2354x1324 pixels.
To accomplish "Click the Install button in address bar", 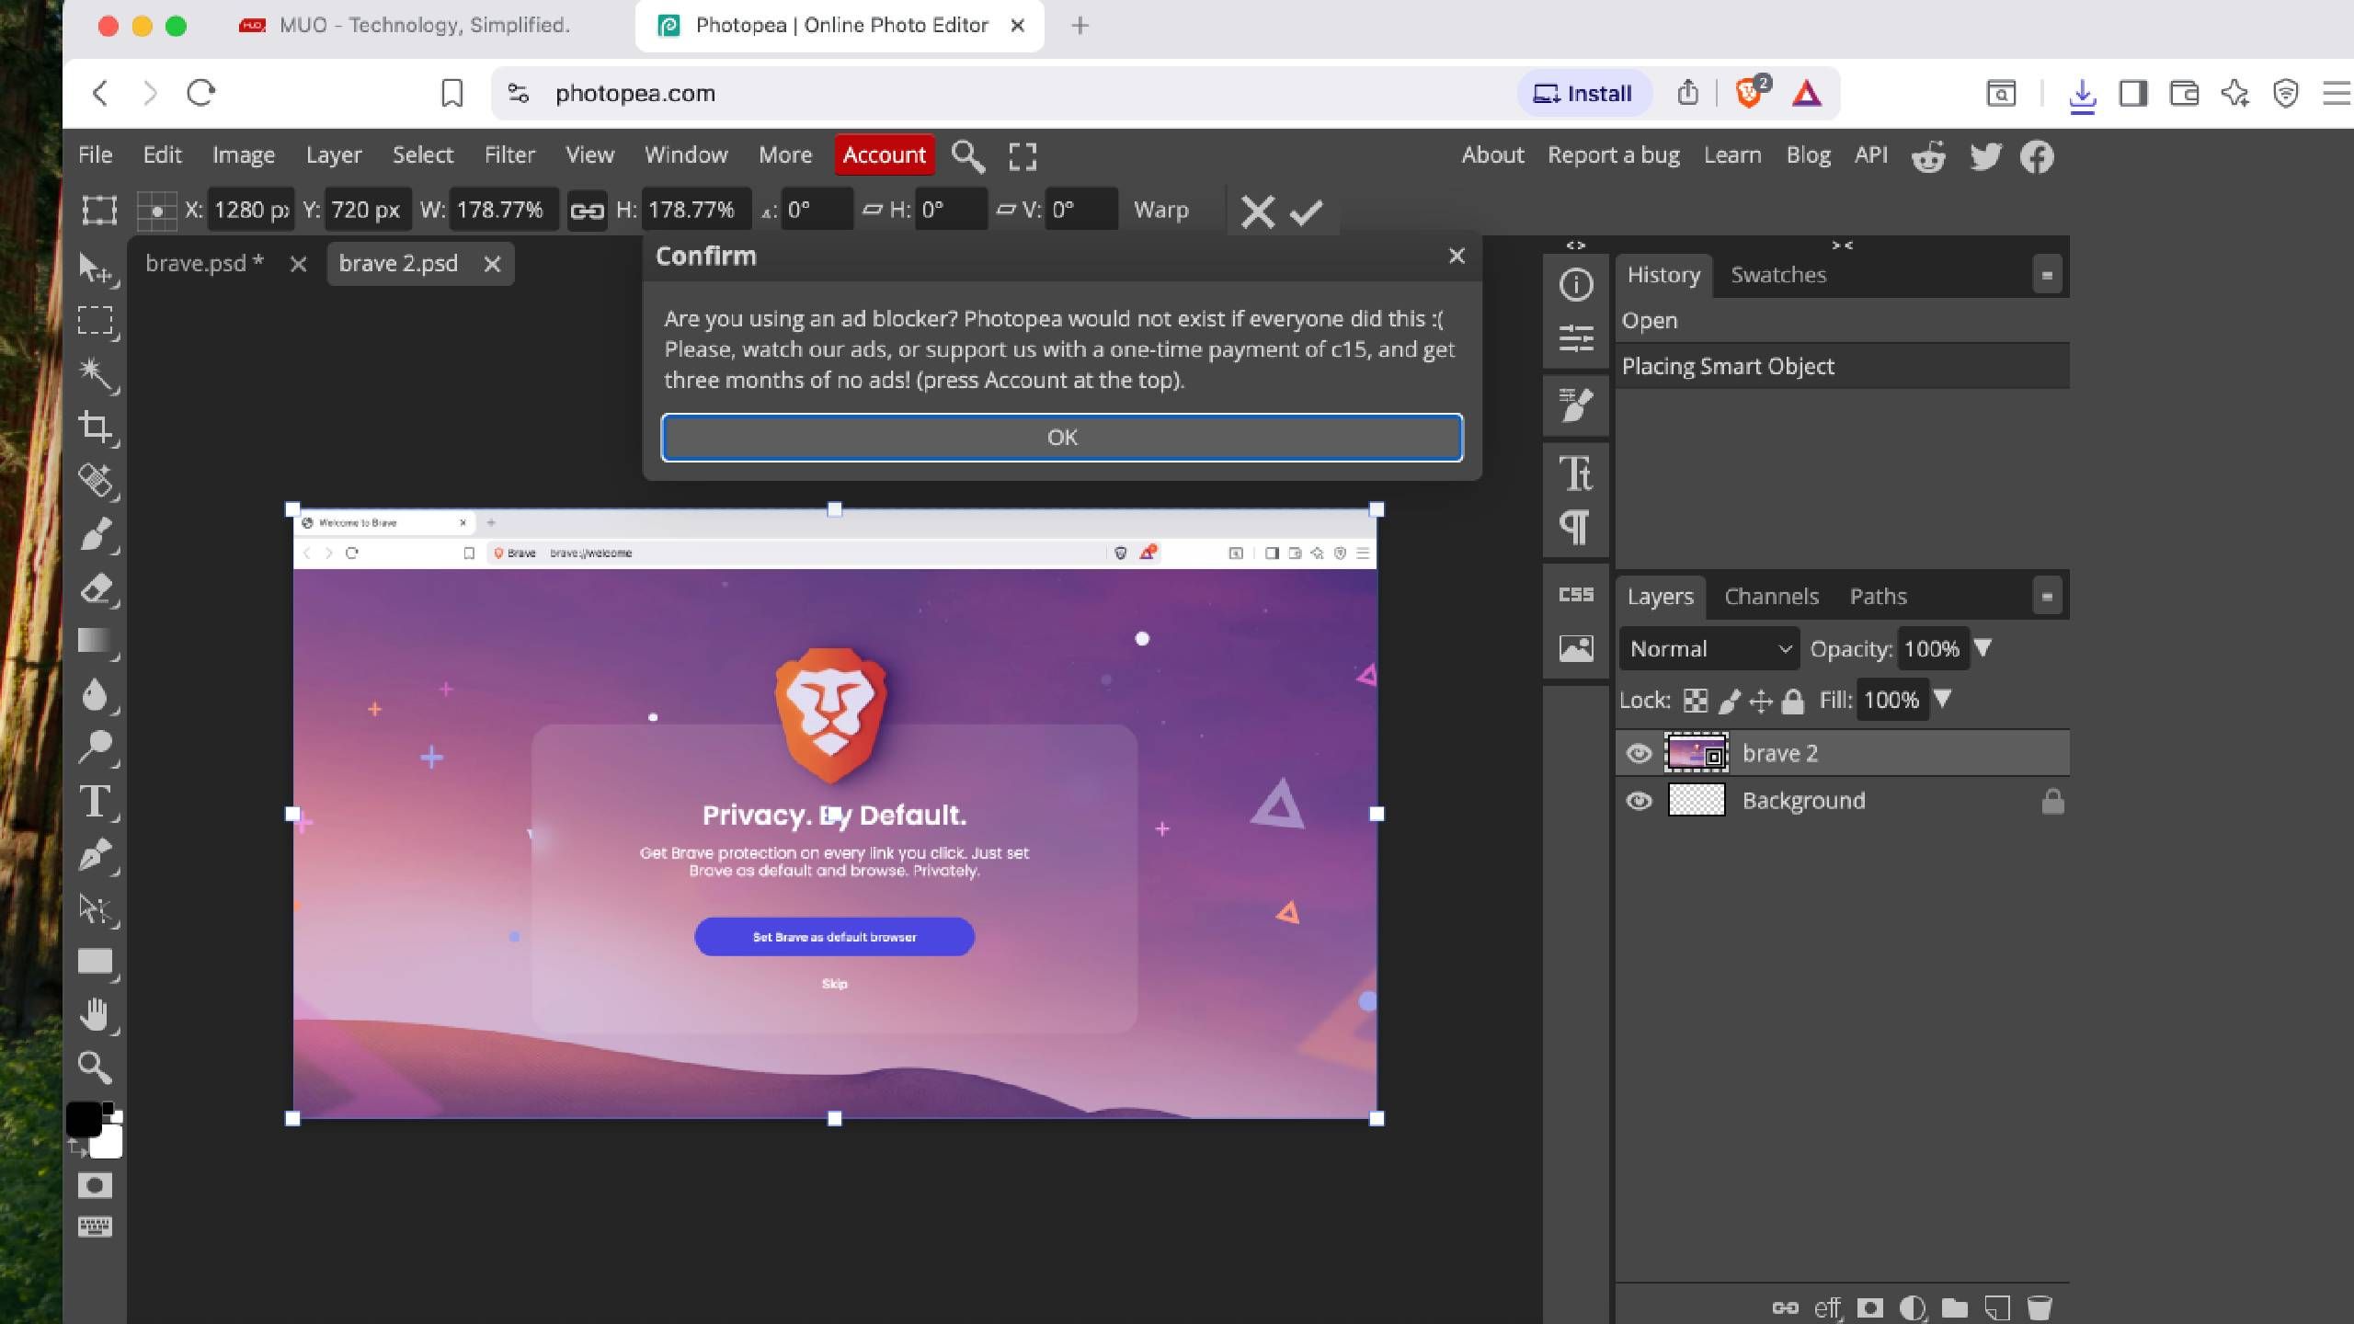I will [1583, 94].
